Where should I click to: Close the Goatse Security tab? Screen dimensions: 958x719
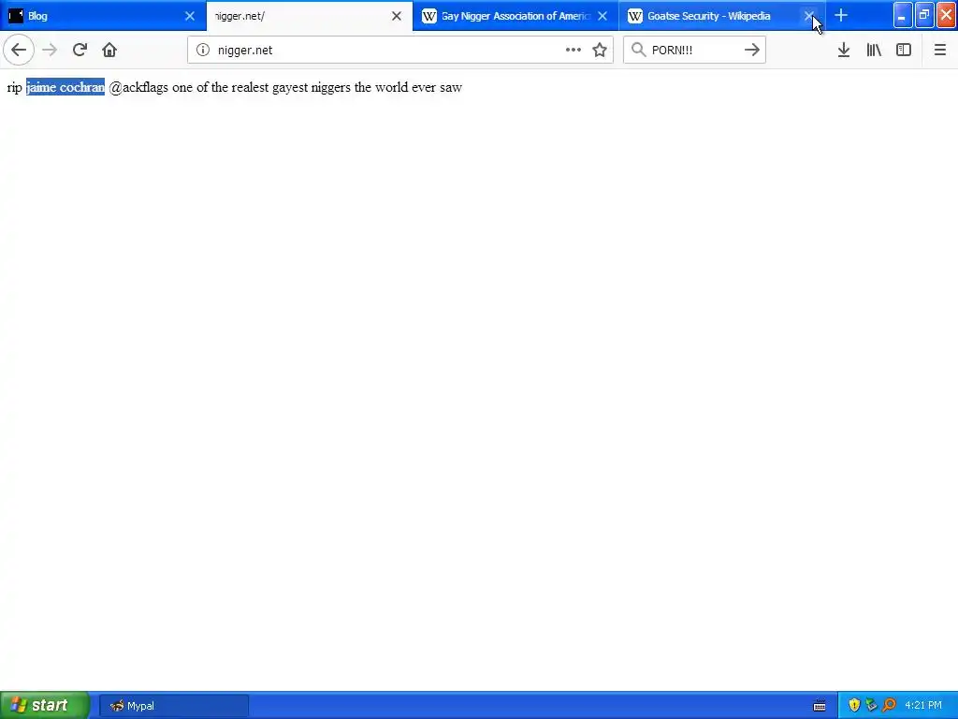tap(809, 16)
